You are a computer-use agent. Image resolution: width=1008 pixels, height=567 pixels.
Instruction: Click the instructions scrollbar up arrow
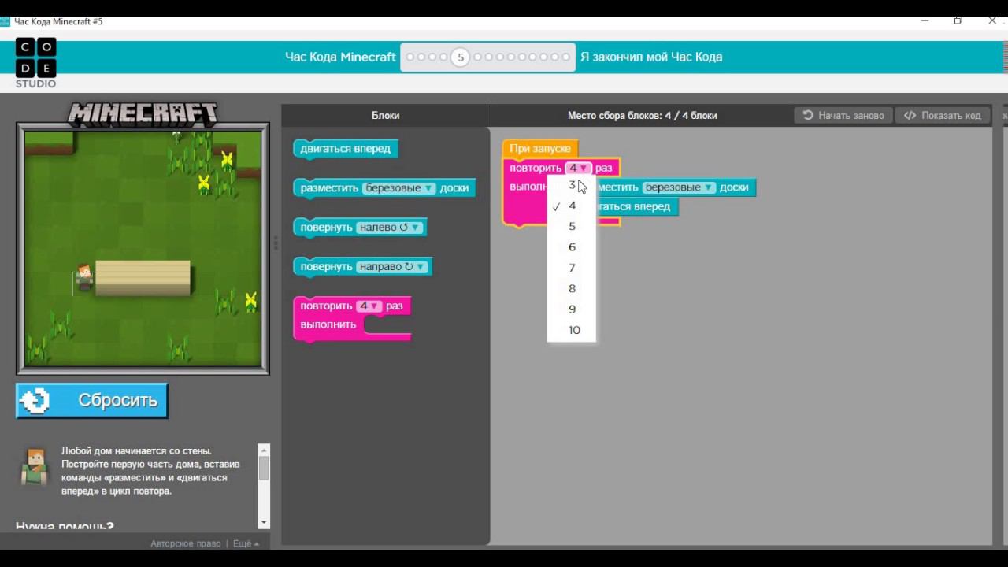(264, 450)
